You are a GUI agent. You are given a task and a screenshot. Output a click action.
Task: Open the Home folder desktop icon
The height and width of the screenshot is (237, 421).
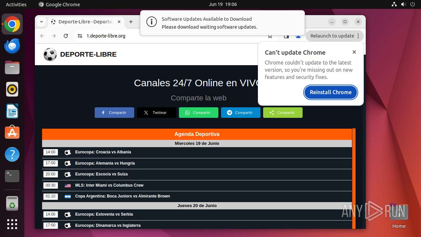(x=399, y=216)
